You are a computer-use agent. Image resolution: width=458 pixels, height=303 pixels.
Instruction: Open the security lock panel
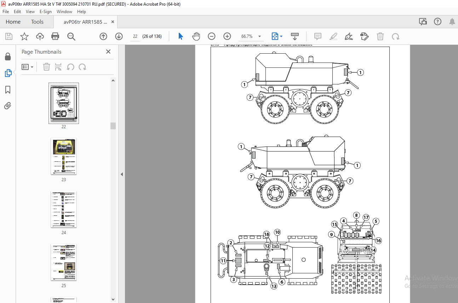pos(8,57)
